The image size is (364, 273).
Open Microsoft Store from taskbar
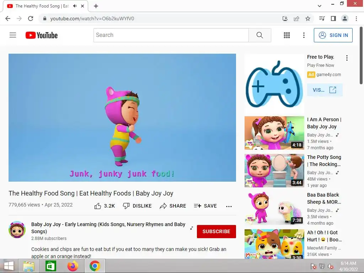(51, 266)
